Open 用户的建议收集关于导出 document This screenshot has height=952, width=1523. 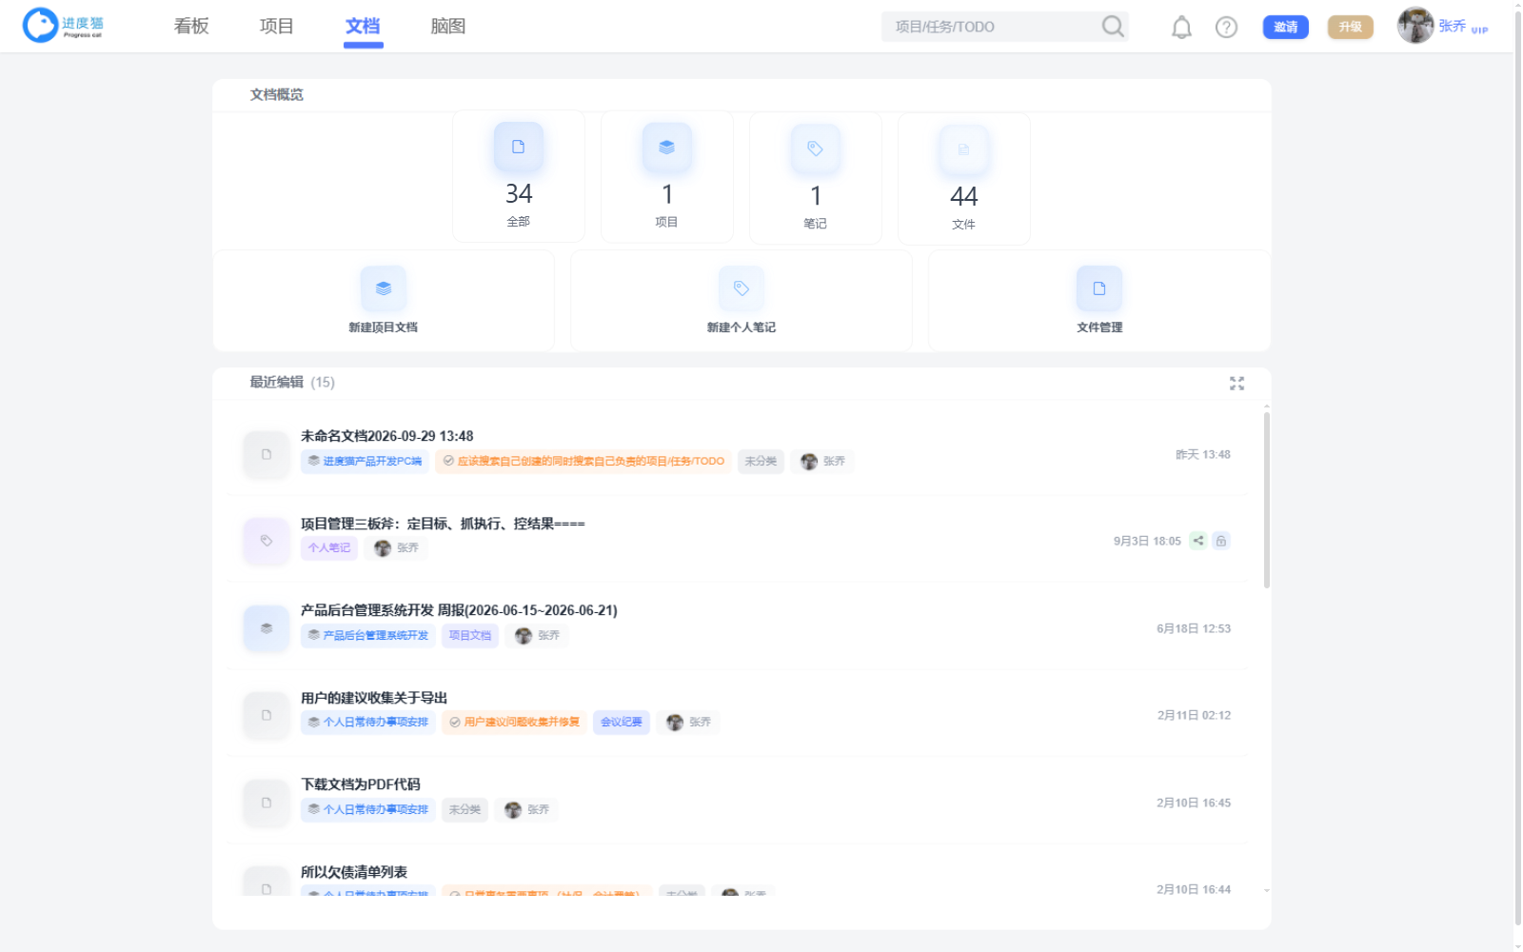374,698
